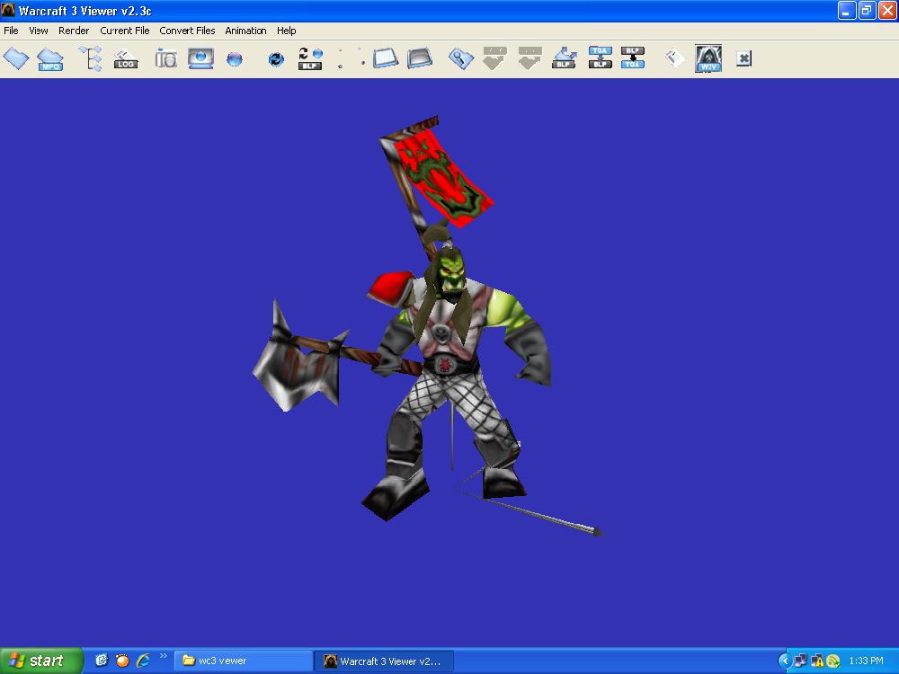
Task: Click the first Quick Launch icon
Action: click(x=102, y=661)
